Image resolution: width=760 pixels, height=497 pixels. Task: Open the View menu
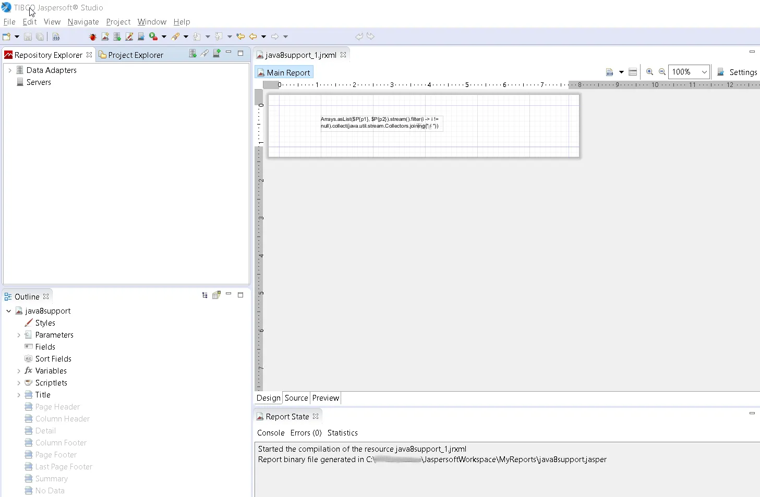pyautogui.click(x=52, y=22)
